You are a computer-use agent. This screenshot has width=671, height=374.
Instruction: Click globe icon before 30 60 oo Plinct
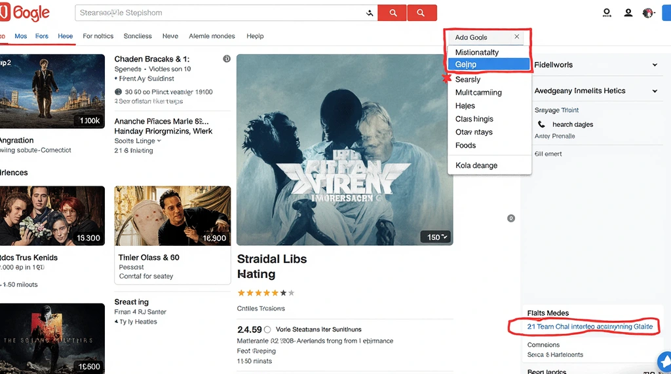coord(118,92)
